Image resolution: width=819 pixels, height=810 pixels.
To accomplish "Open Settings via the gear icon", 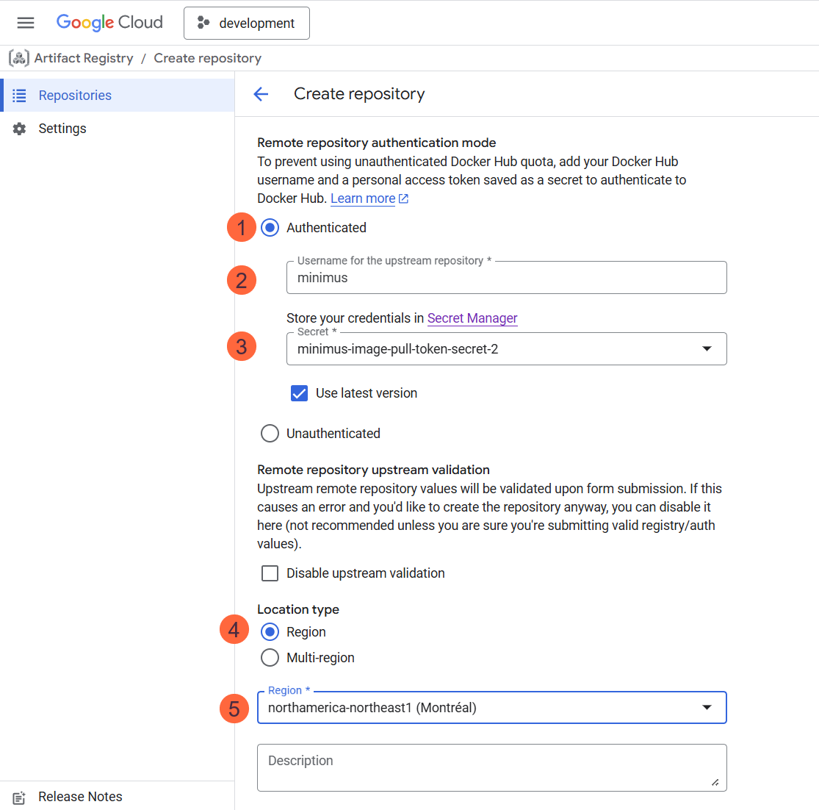I will coord(19,128).
